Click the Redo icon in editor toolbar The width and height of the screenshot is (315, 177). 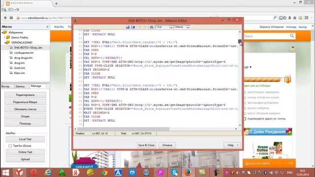pos(145,27)
